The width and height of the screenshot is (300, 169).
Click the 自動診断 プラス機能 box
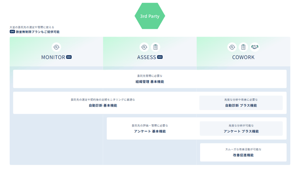pos(241,103)
